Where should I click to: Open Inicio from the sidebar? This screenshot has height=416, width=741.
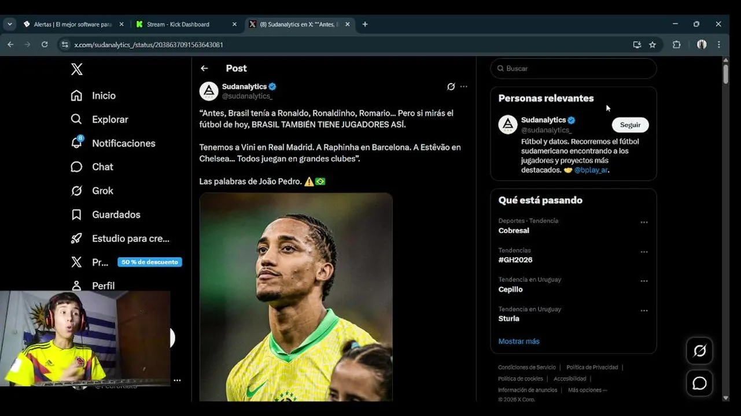(93, 96)
